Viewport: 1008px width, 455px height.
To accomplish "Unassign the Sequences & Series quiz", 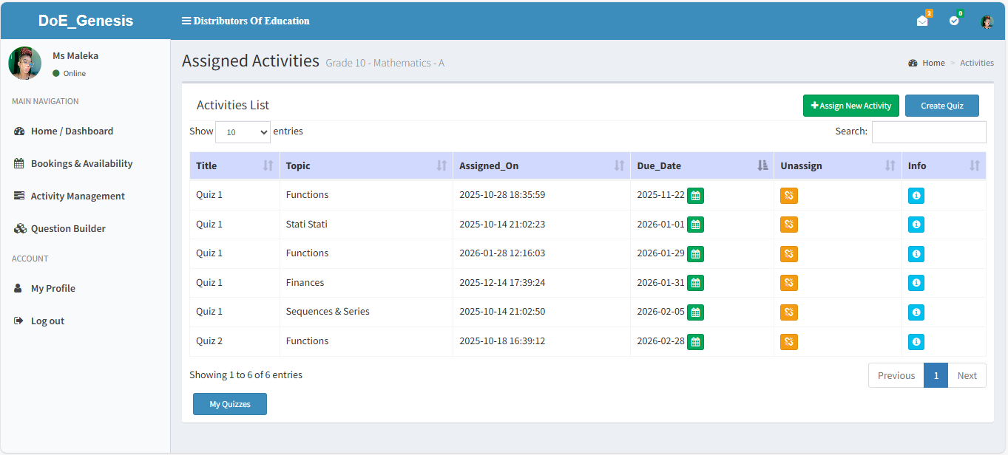I will (789, 312).
